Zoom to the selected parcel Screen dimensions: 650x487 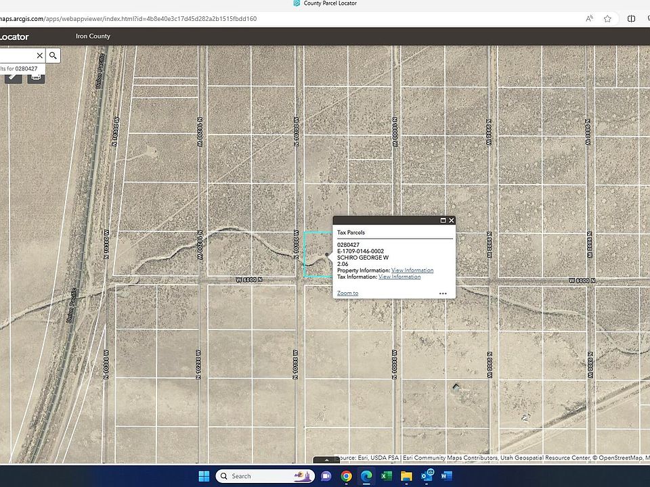[x=347, y=294]
